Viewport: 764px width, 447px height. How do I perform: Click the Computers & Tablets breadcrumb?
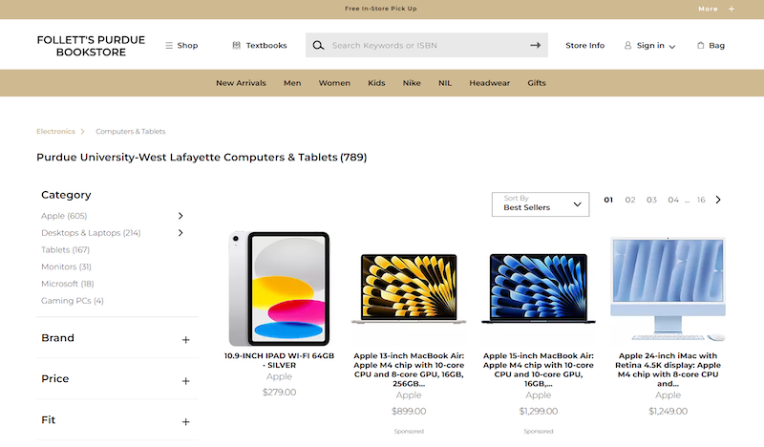tap(131, 132)
